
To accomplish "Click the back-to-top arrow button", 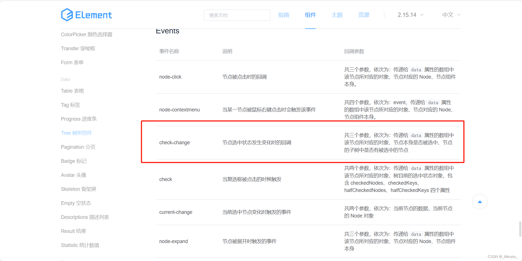I will (480, 202).
